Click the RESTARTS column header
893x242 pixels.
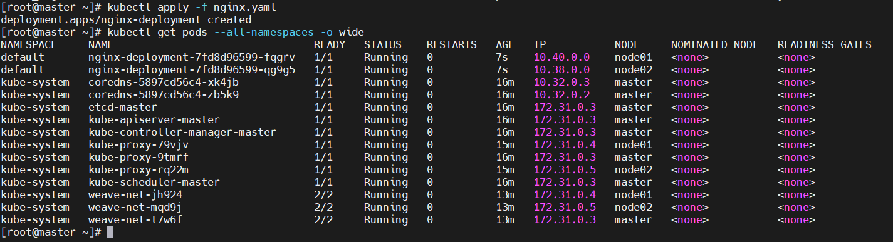[x=452, y=44]
